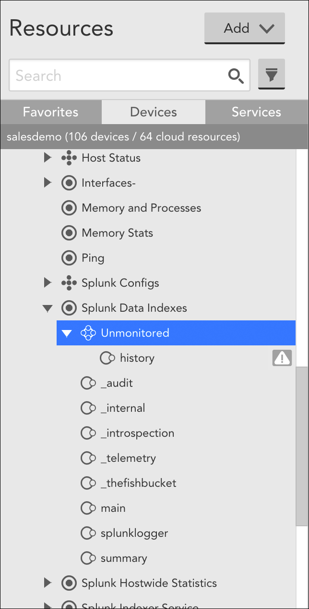Click the Splunk Configs cluster icon
This screenshot has height=609, width=309.
(x=69, y=283)
